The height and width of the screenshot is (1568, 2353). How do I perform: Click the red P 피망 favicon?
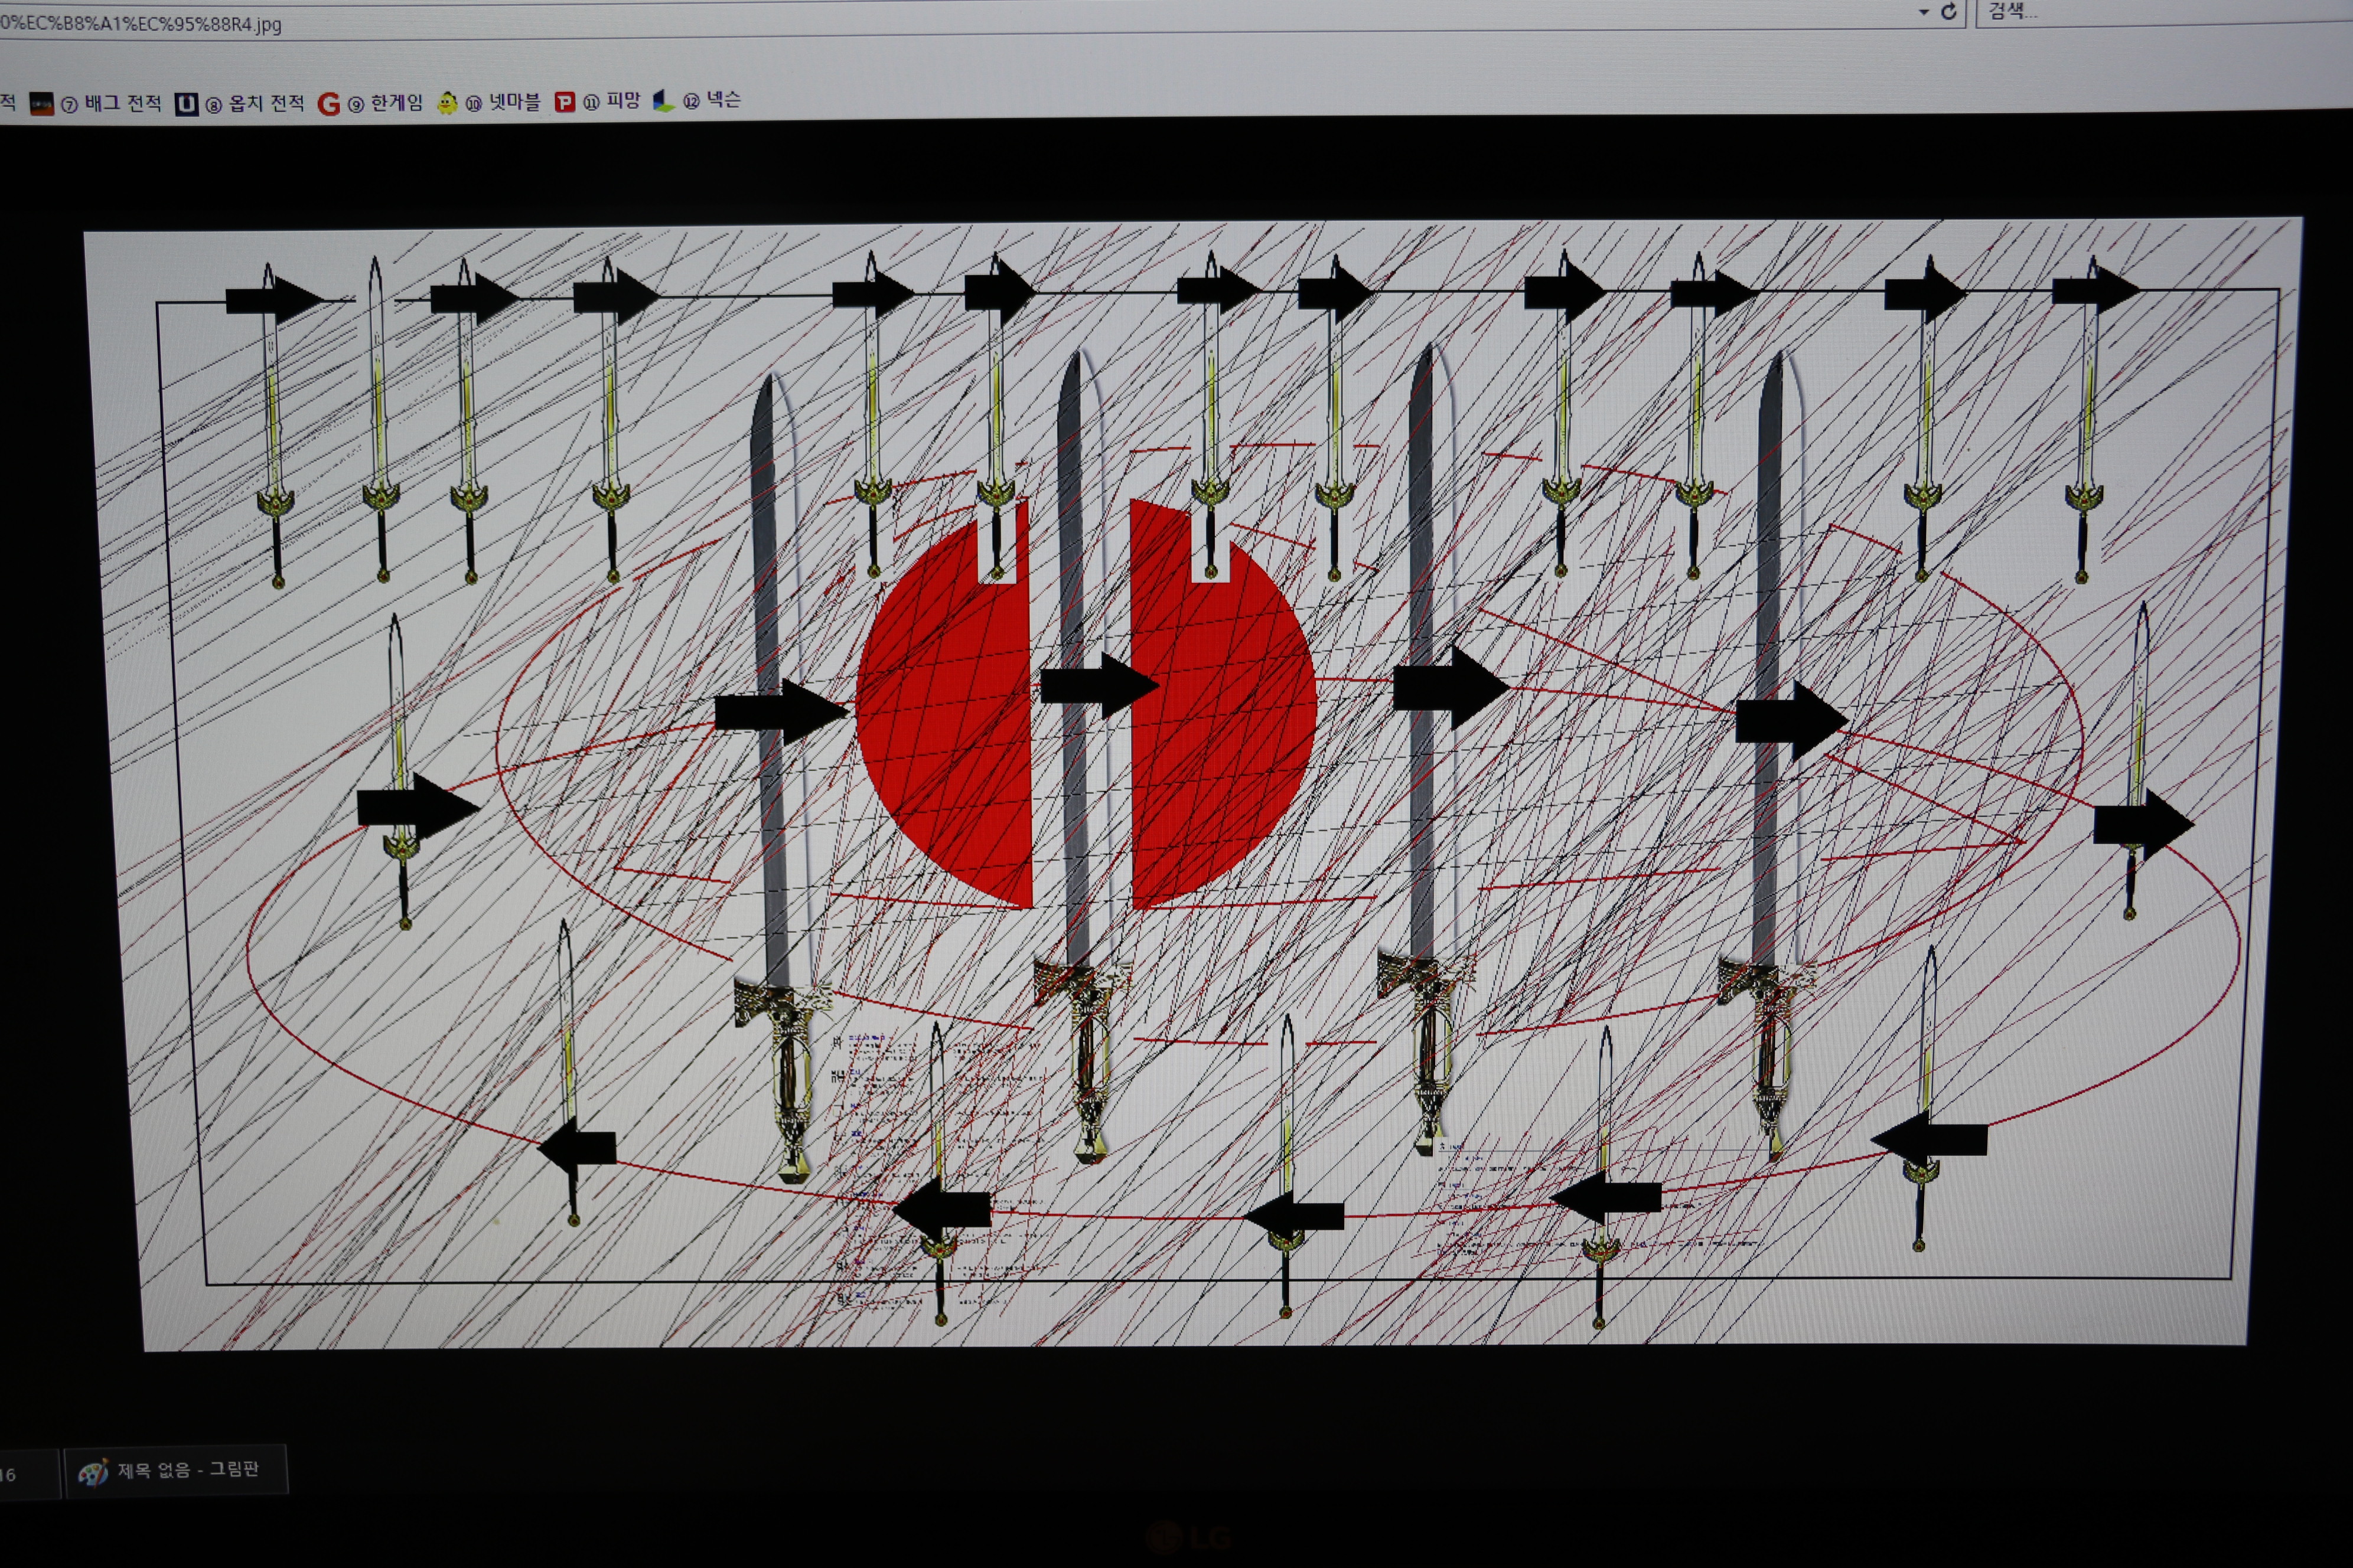click(564, 102)
